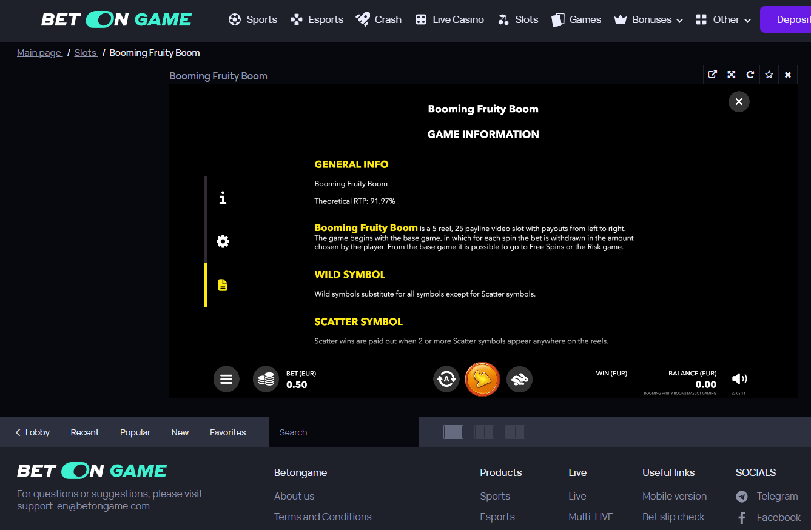Open the hamburger game menu
811x530 pixels.
coord(226,379)
